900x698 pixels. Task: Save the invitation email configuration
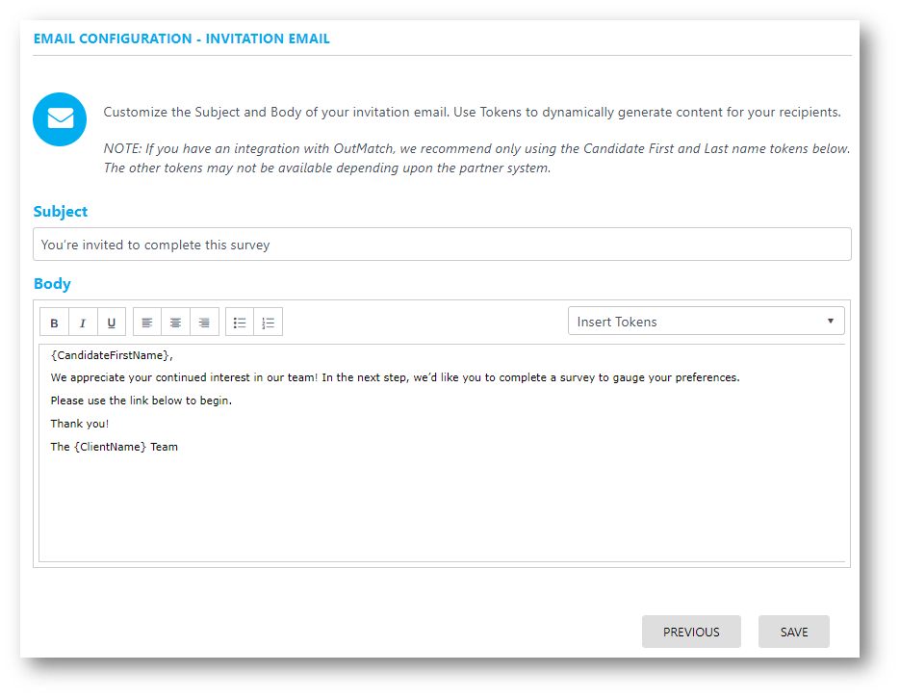[794, 632]
